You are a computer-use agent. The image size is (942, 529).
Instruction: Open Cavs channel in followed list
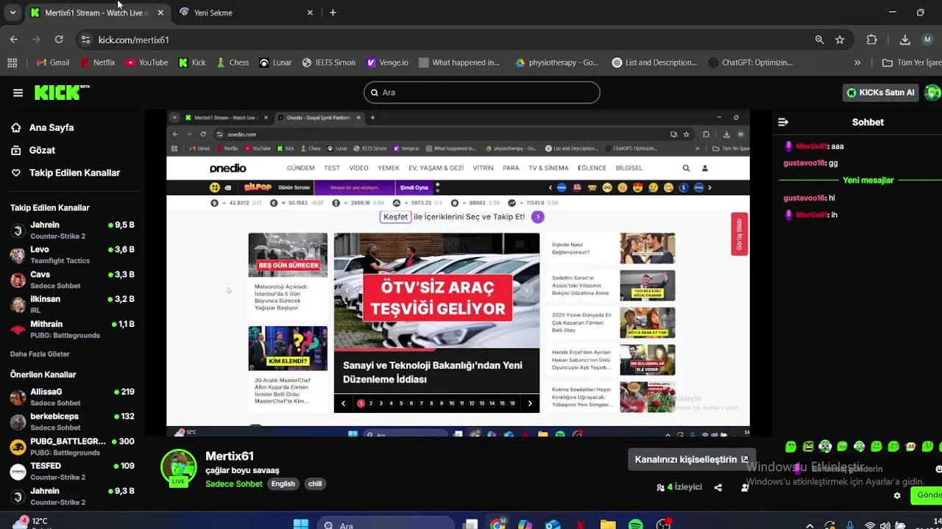click(72, 280)
